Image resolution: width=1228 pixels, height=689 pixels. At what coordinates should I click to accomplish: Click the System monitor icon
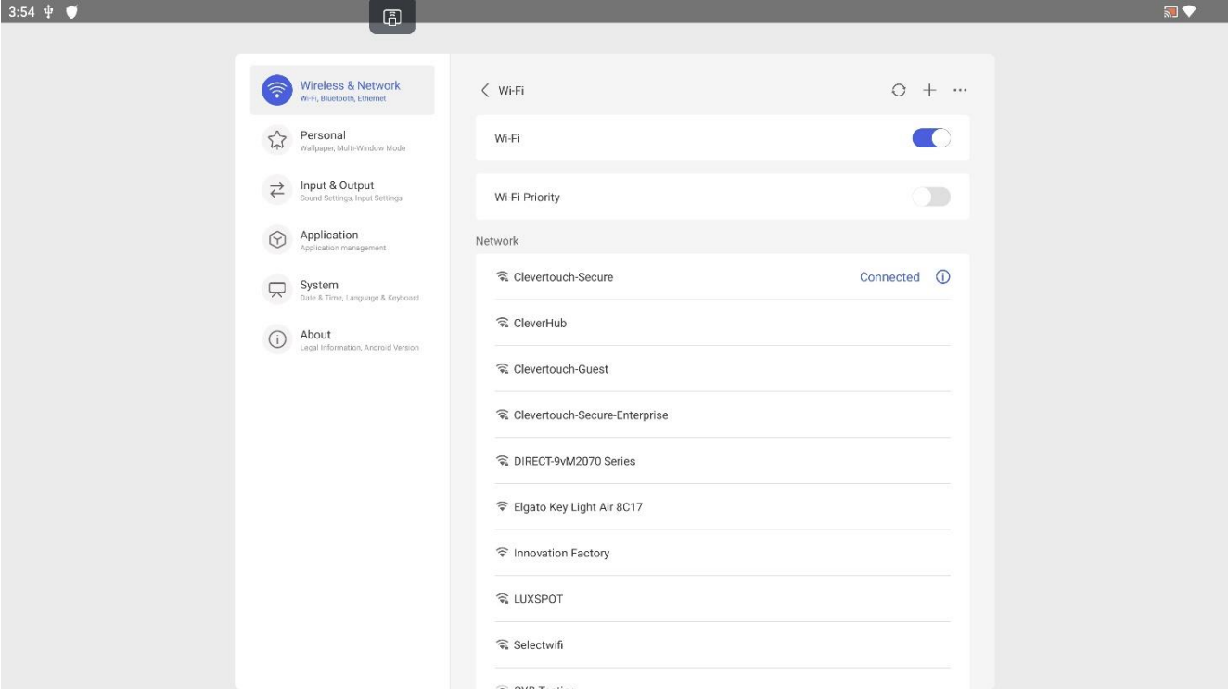click(276, 289)
